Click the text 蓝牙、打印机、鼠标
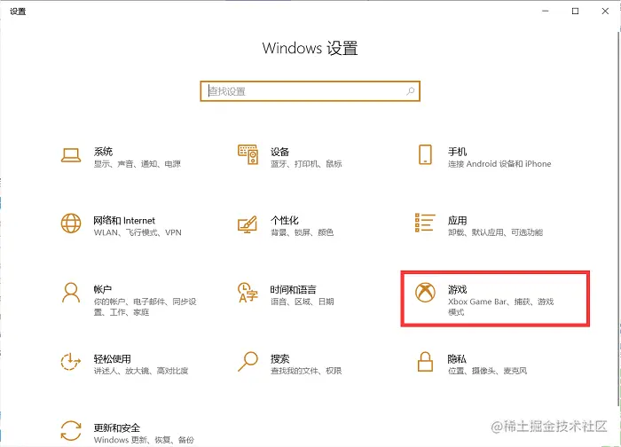621x447 pixels. click(x=306, y=164)
